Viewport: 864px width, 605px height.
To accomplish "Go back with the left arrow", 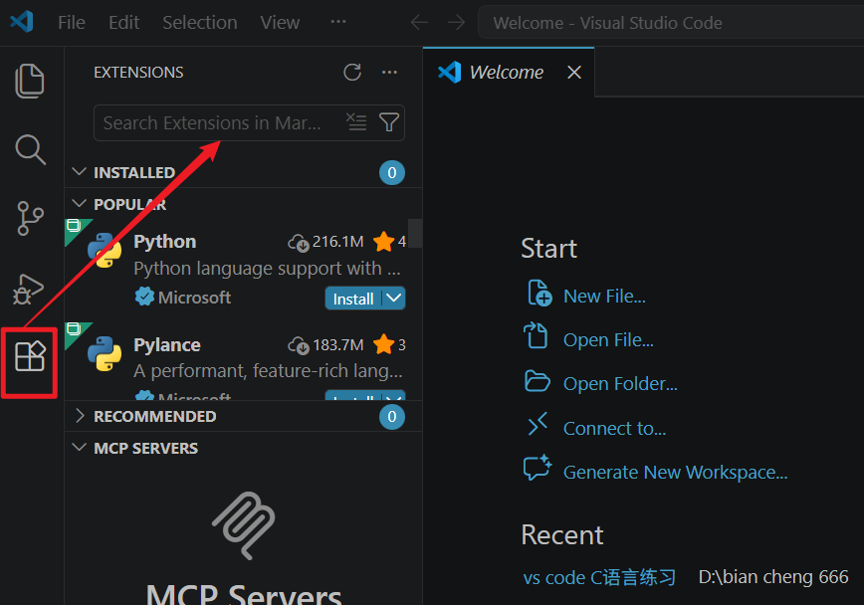I will point(419,23).
